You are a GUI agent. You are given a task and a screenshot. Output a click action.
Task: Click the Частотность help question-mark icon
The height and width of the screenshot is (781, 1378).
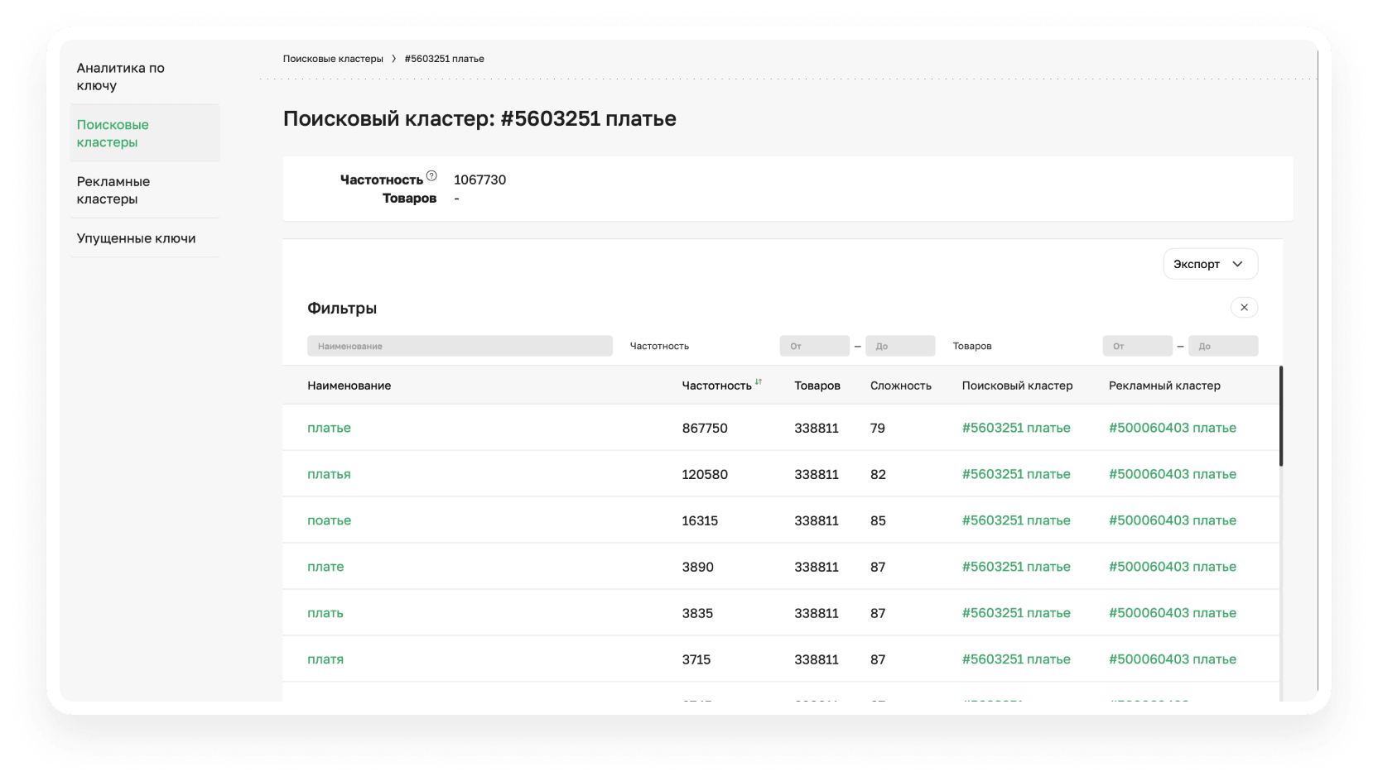431,175
